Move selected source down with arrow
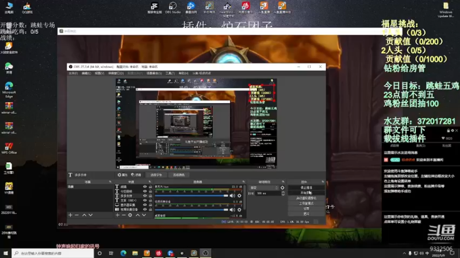This screenshot has width=460, height=258. tap(144, 215)
